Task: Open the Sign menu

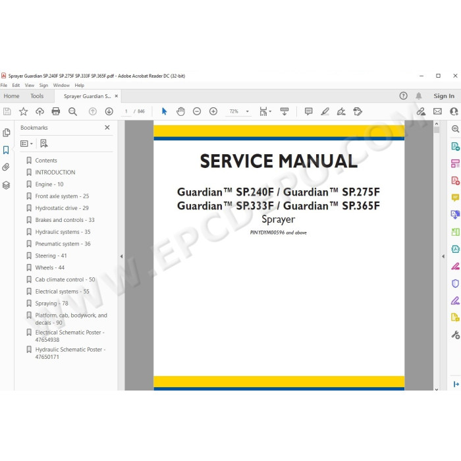Action: (x=43, y=85)
